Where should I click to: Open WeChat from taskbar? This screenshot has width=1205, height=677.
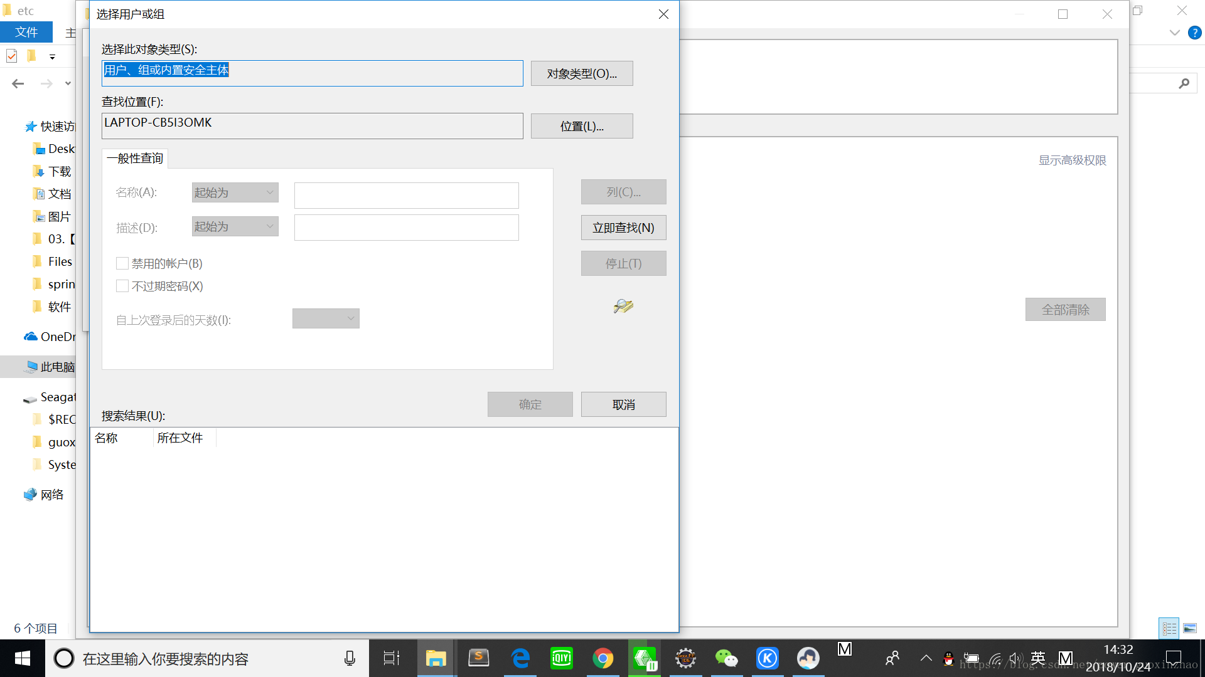[726, 658]
